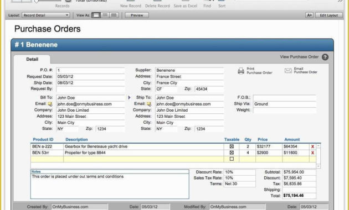
Task: Click the Bill To email note icon
Action: pyautogui.click(x=50, y=104)
